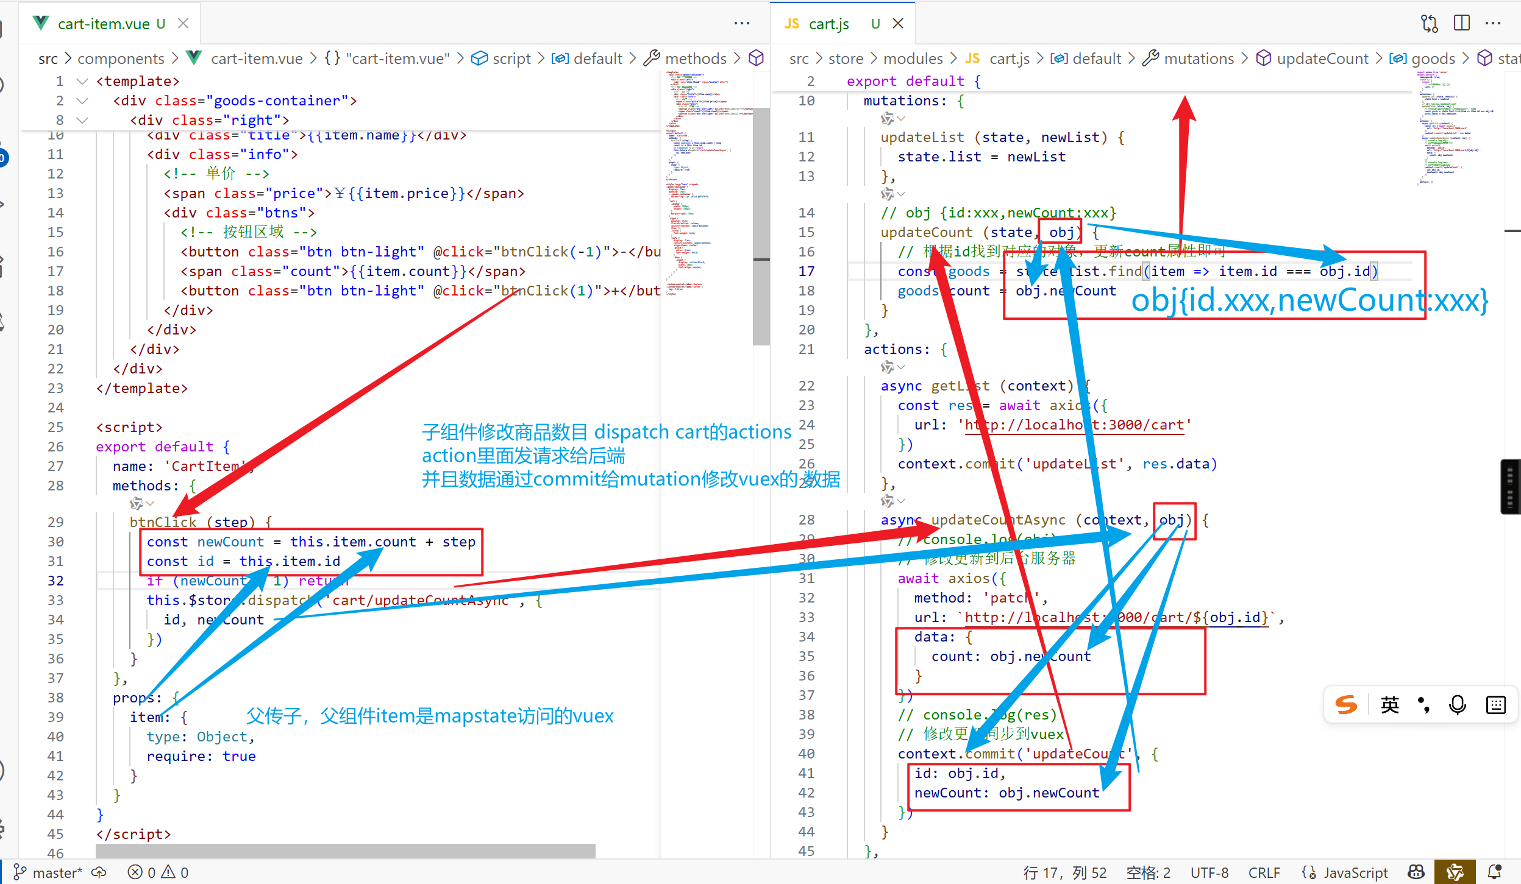Image resolution: width=1521 pixels, height=884 pixels.
Task: Click the brown AI assistant status bar icon
Action: (1455, 872)
